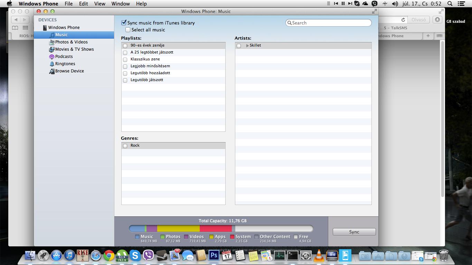The width and height of the screenshot is (472, 265).
Task: Toggle Sync music from iTunes library
Action: pos(124,23)
